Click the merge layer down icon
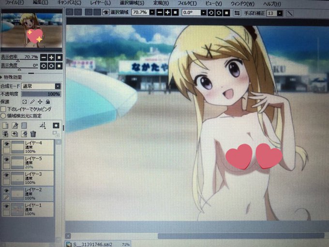329x247 pixels. (x=5, y=134)
